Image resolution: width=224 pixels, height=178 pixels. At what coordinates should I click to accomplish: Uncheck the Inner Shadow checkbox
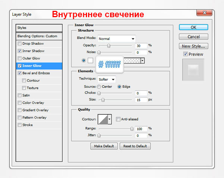(19, 51)
